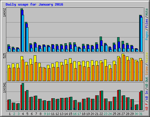Image resolution: width=150 pixels, height=117 pixels.
Task: Click the red "kB F" legend label
Action: coord(146,107)
